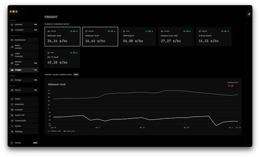Image resolution: width=260 pixels, height=157 pixels.
Task: Click the 56,08 ¢/bu rate value
Action: 133,41
